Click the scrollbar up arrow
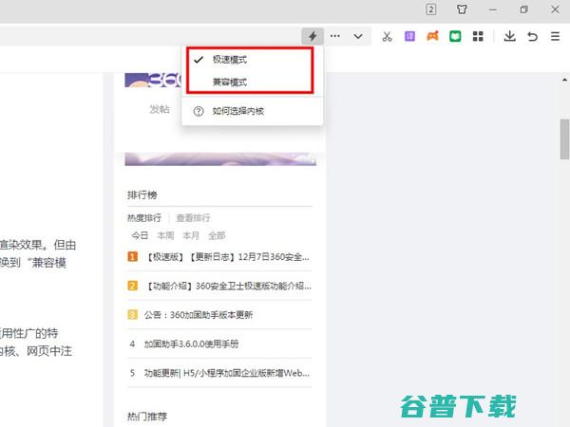This screenshot has height=427, width=570. (564, 80)
